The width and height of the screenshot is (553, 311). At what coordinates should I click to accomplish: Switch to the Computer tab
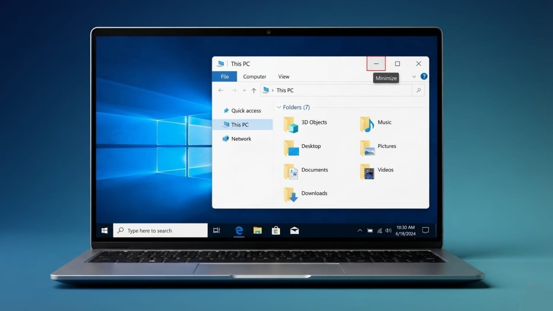pos(254,76)
